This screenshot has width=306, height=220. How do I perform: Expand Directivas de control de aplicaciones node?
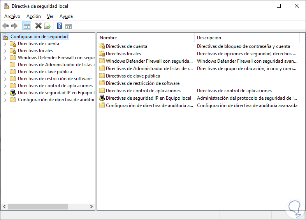tap(5, 86)
